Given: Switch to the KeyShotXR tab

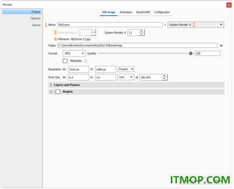Looking at the screenshot, I should point(143,12).
